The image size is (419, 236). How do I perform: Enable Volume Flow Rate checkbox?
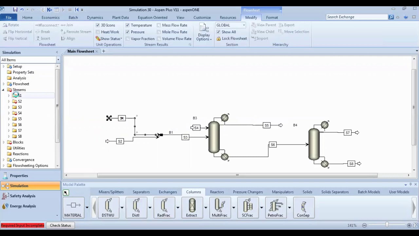(159, 38)
